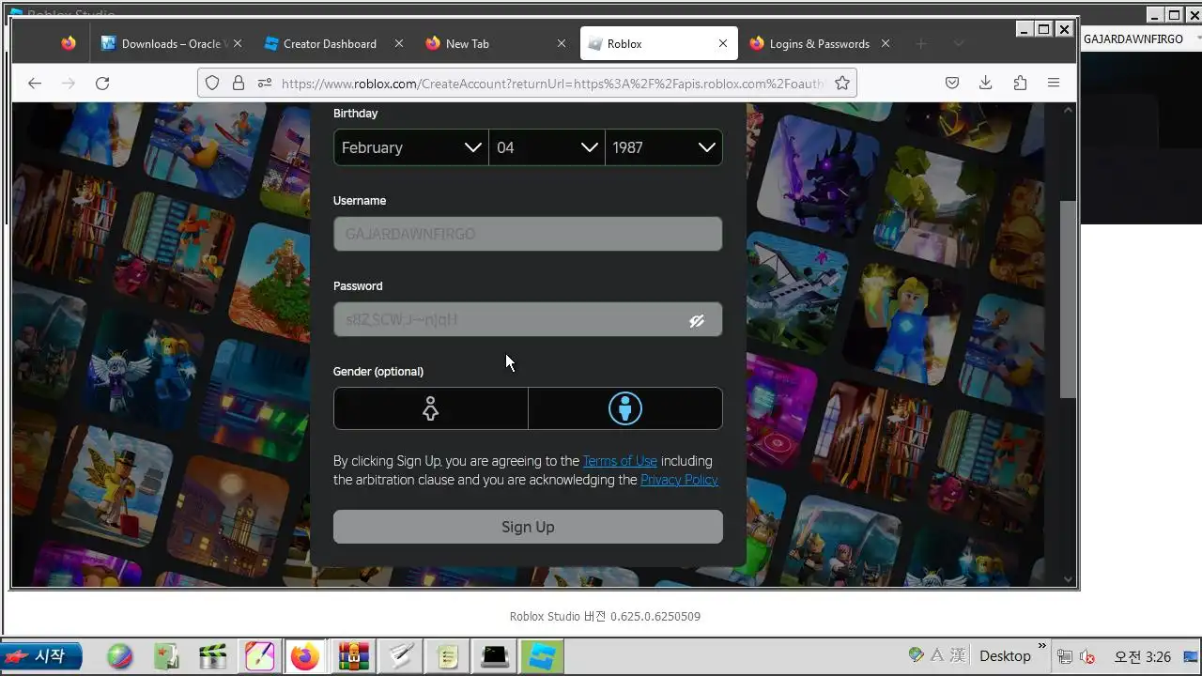Viewport: 1202px width, 676px height.
Task: Click the IME 漢 indicator in tray
Action: (x=957, y=655)
